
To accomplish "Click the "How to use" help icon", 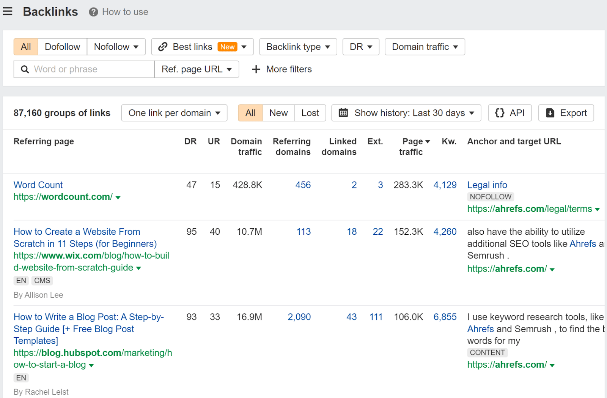I will pyautogui.click(x=93, y=12).
